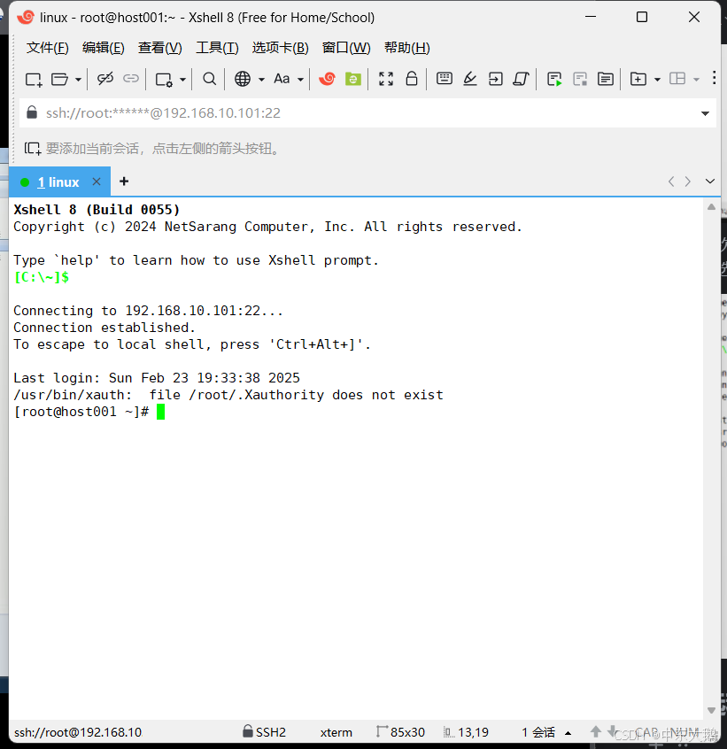Click the ssh address bar field
727x749 pixels.
pyautogui.click(x=367, y=113)
